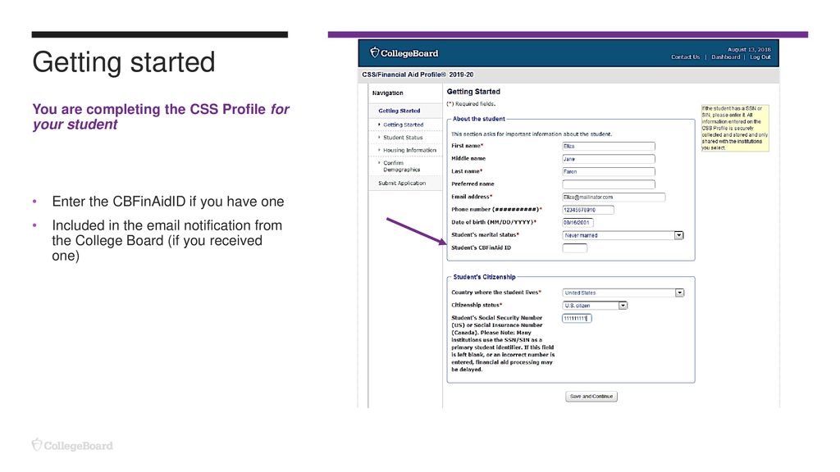Open Student's marital status dropdown

click(623, 235)
